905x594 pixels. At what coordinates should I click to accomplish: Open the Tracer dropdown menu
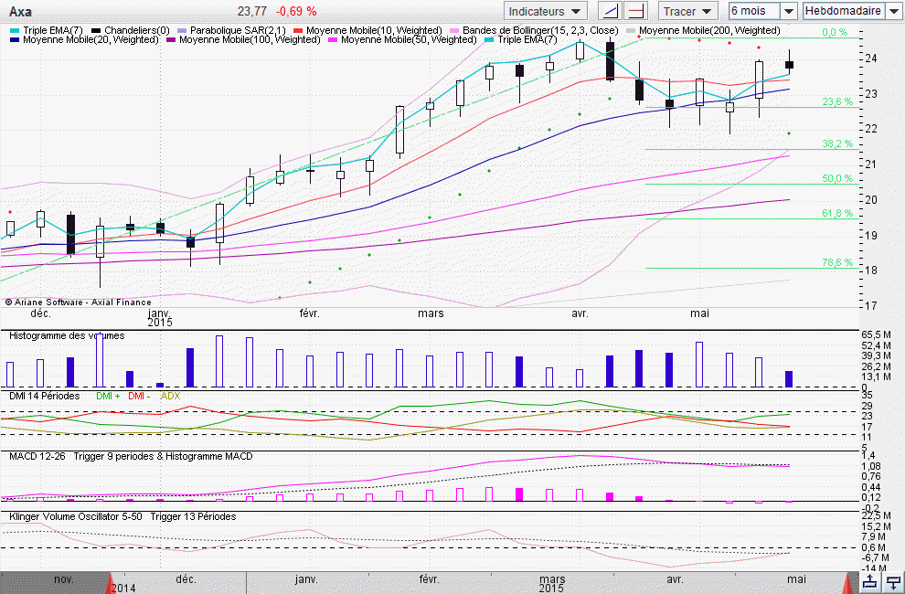click(x=687, y=11)
